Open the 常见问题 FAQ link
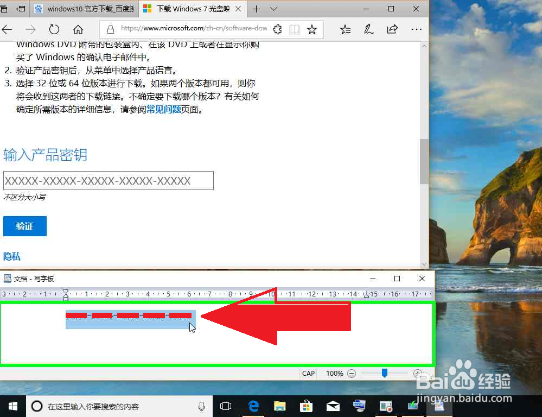 (164, 110)
